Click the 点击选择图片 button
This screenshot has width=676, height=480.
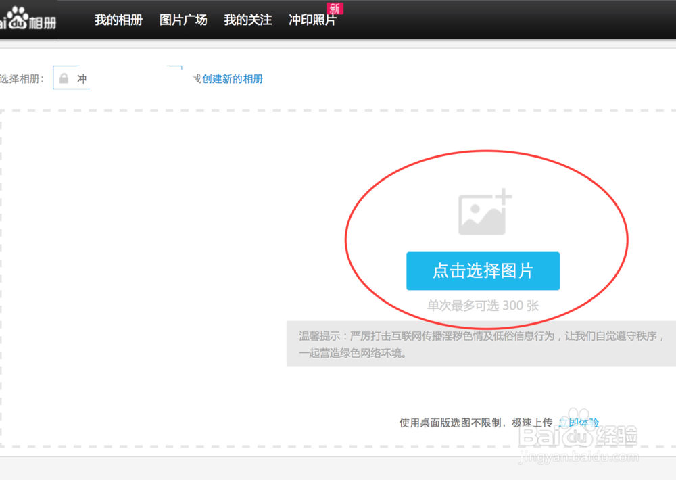(483, 271)
